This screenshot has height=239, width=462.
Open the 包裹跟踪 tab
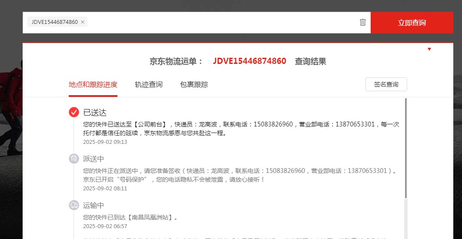point(194,84)
